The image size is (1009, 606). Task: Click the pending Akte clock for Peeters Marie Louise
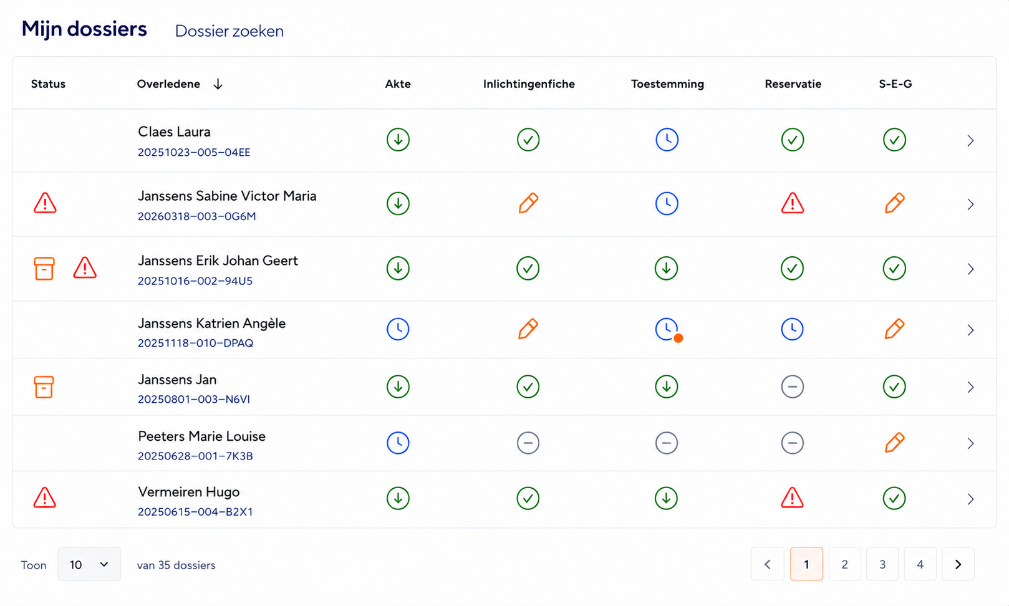tap(398, 443)
